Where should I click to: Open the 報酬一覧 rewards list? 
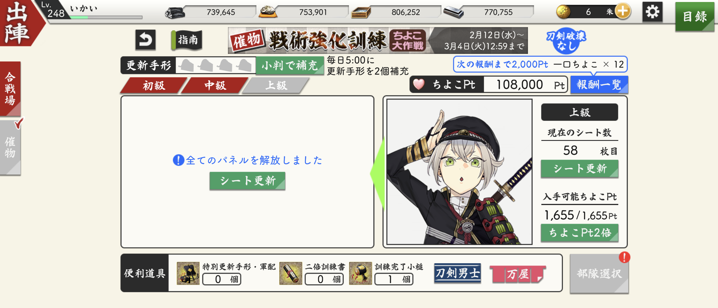pos(599,84)
